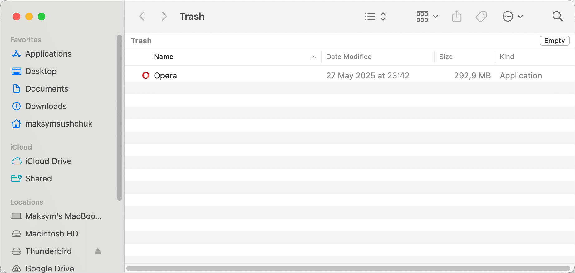Open the More actions ellipsis menu

(x=512, y=16)
